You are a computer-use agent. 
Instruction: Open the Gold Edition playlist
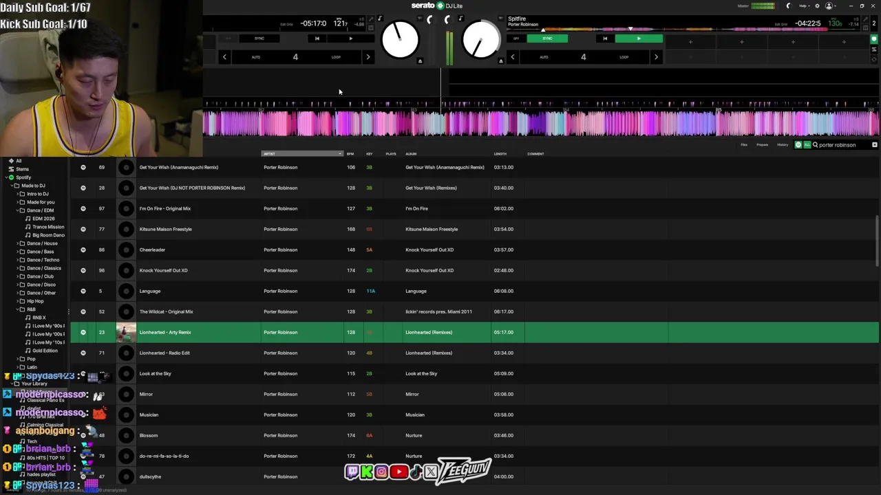coord(45,351)
